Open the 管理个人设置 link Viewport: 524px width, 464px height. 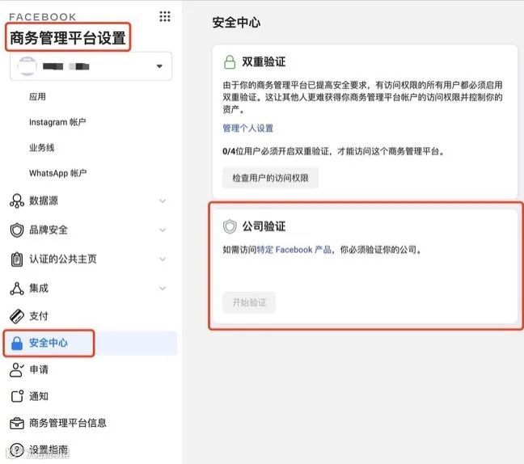coord(248,129)
